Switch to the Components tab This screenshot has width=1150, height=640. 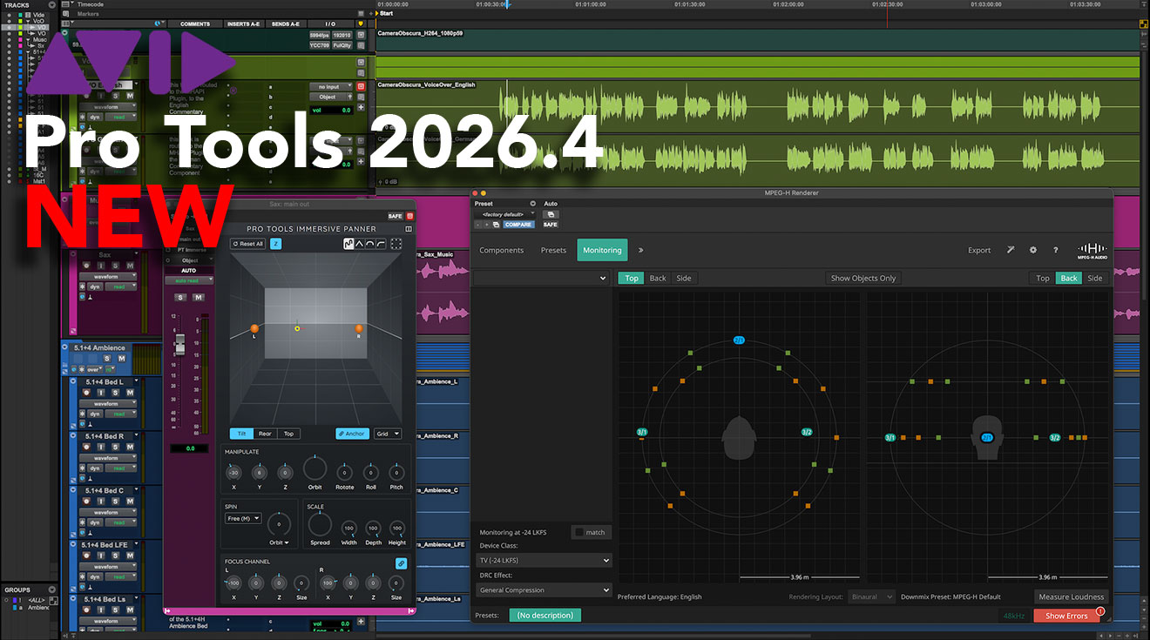(502, 250)
